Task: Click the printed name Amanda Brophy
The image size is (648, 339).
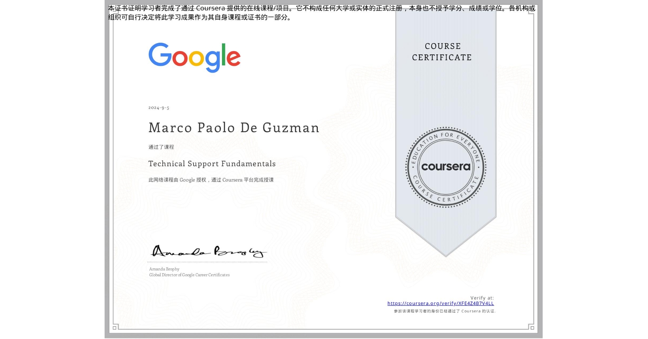Action: (x=164, y=269)
